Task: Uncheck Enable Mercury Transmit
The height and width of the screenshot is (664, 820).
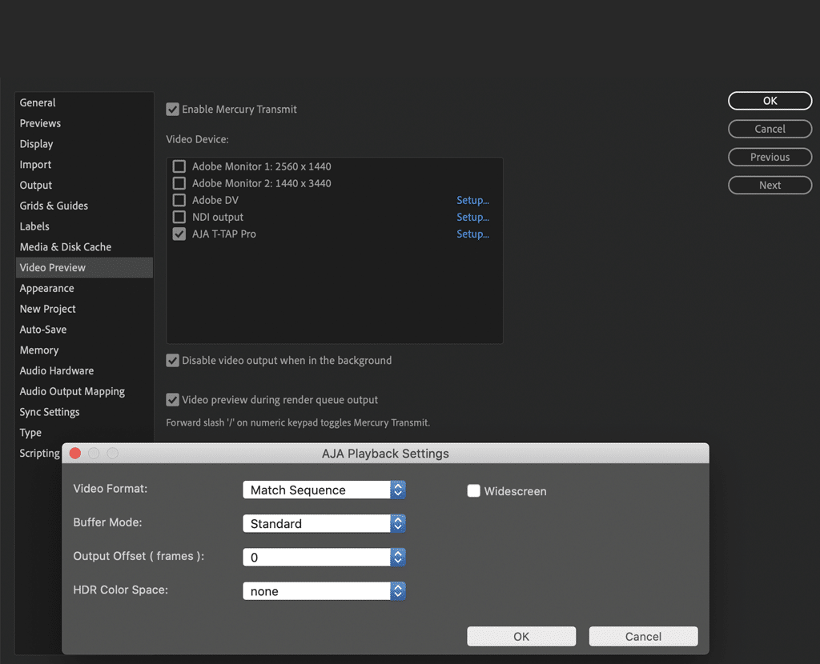Action: click(x=172, y=109)
